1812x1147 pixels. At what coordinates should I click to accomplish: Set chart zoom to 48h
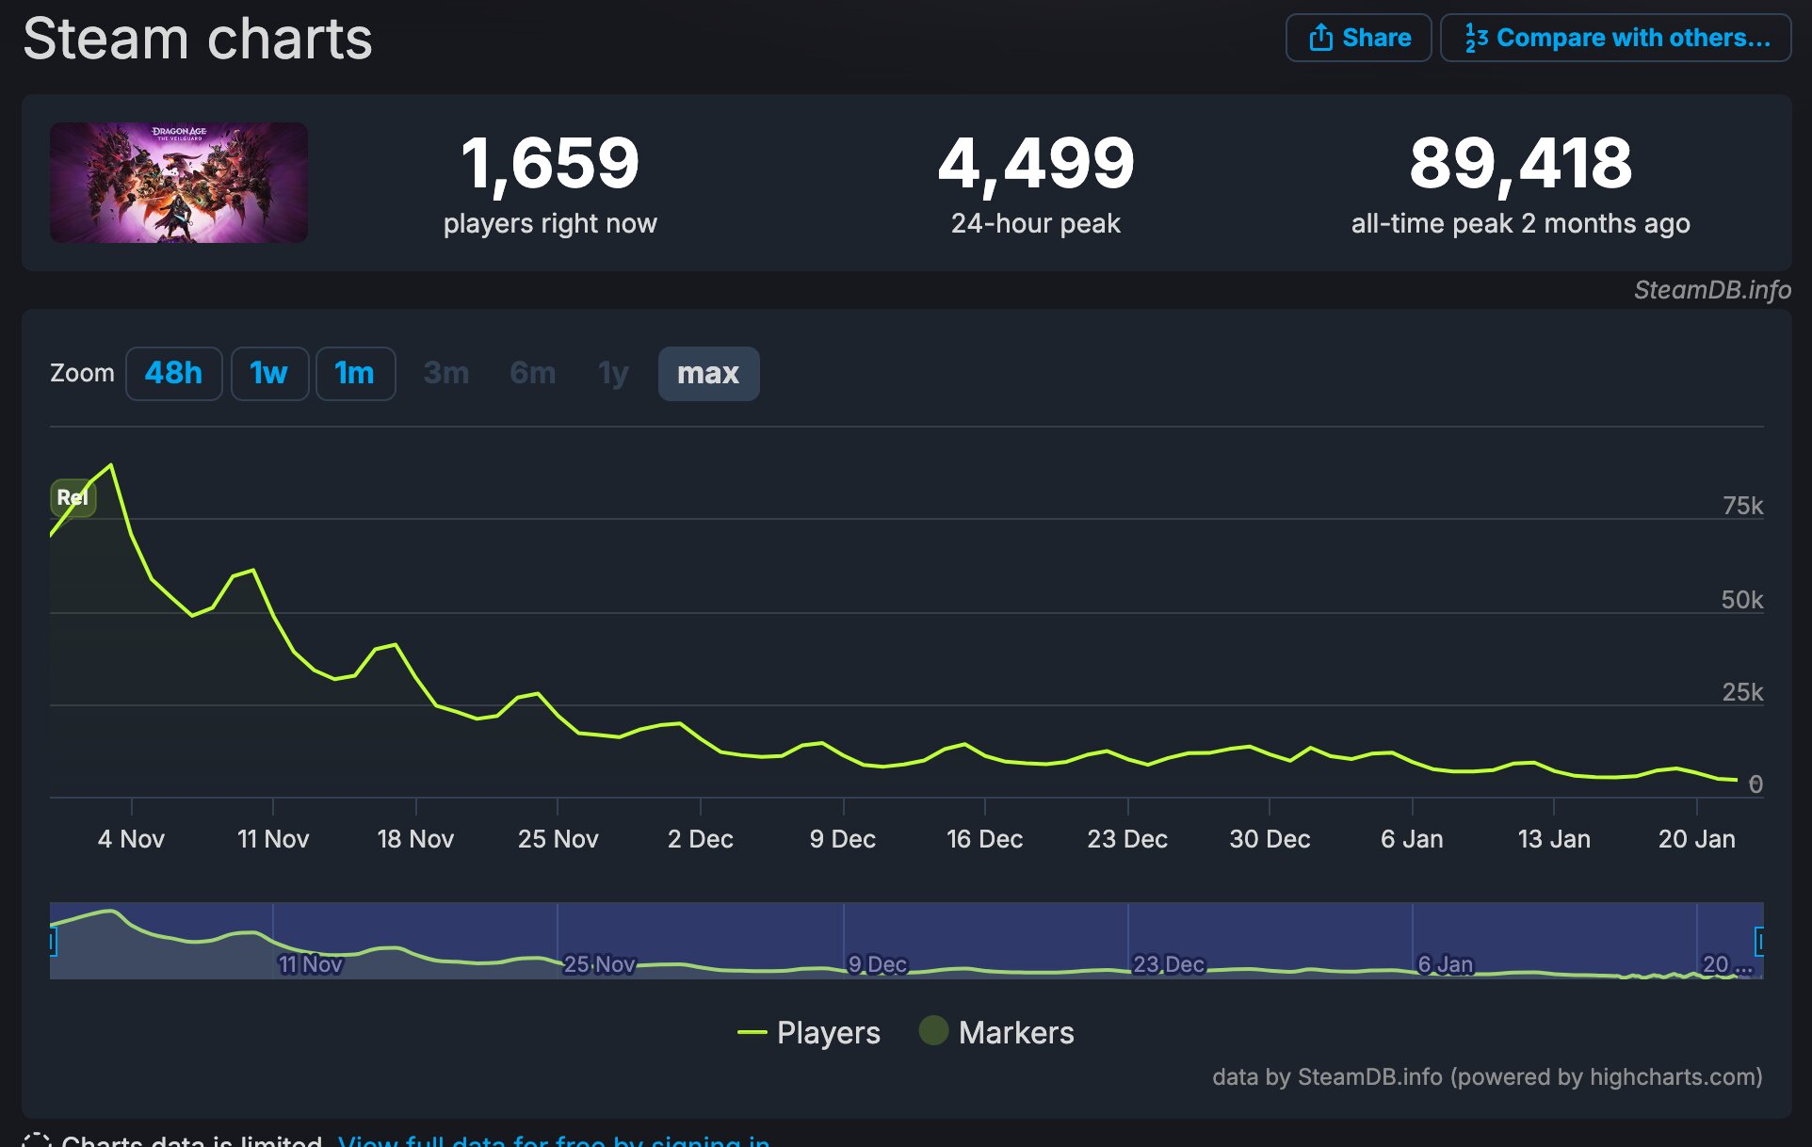coord(173,374)
